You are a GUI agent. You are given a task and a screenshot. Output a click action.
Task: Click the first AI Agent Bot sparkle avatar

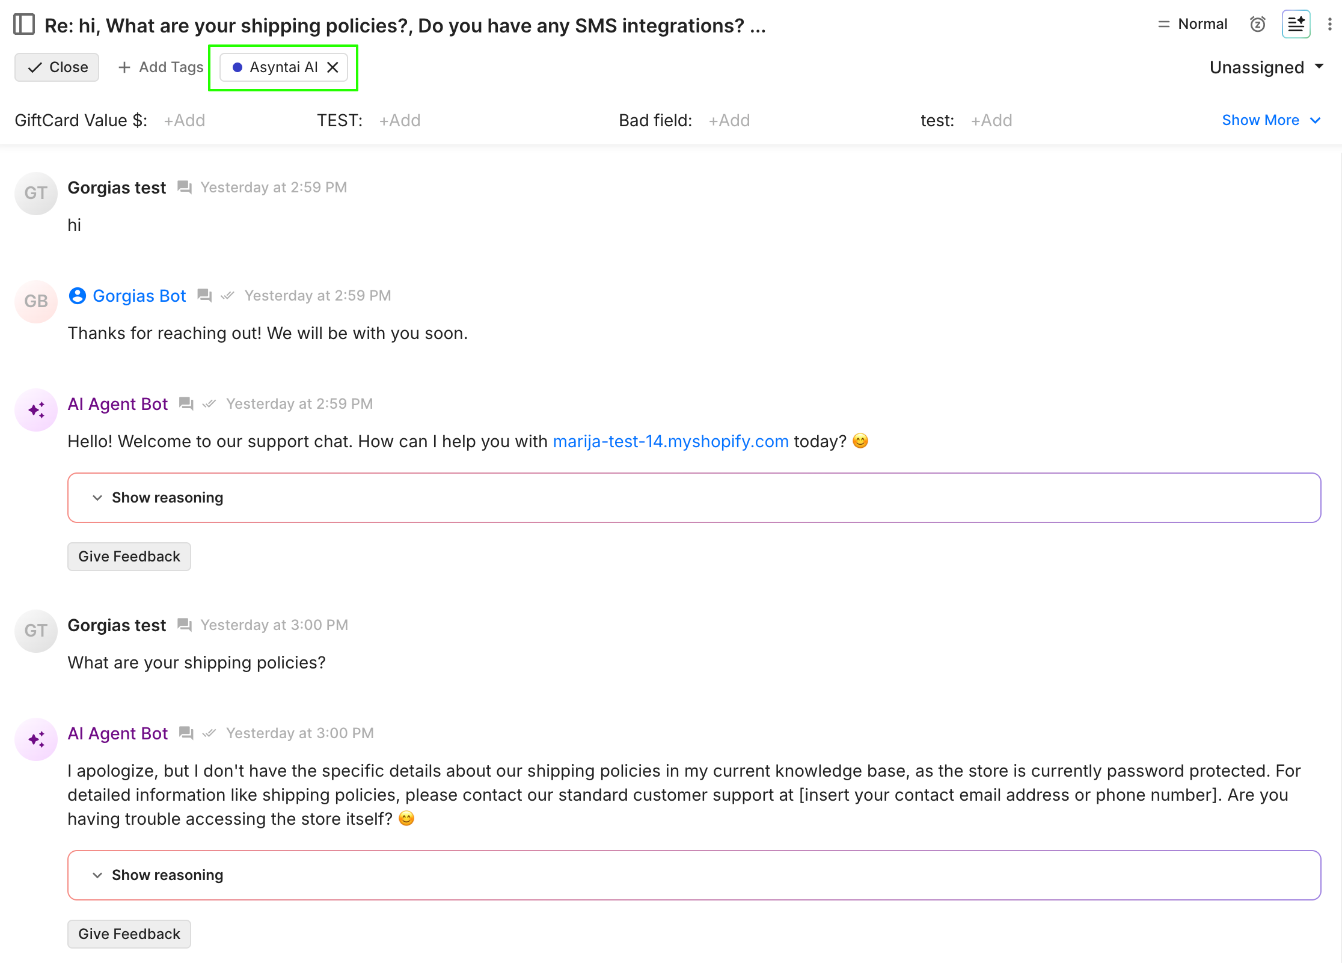coord(36,410)
